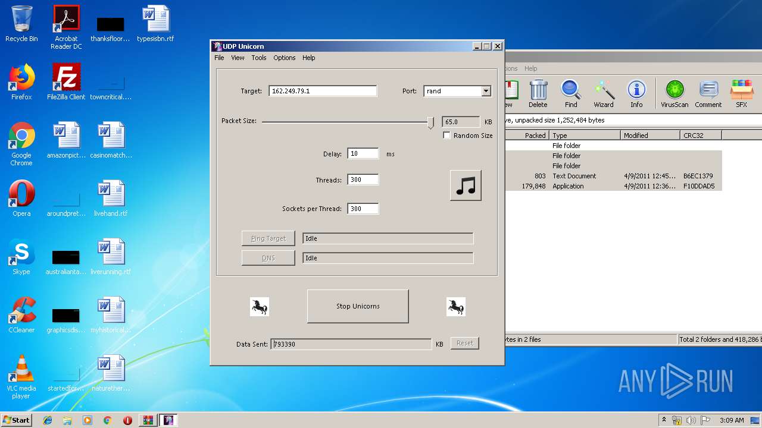Screen dimensions: 762x428
Task: Sort by the CRC32 column in WinRAR
Action: (701, 136)
